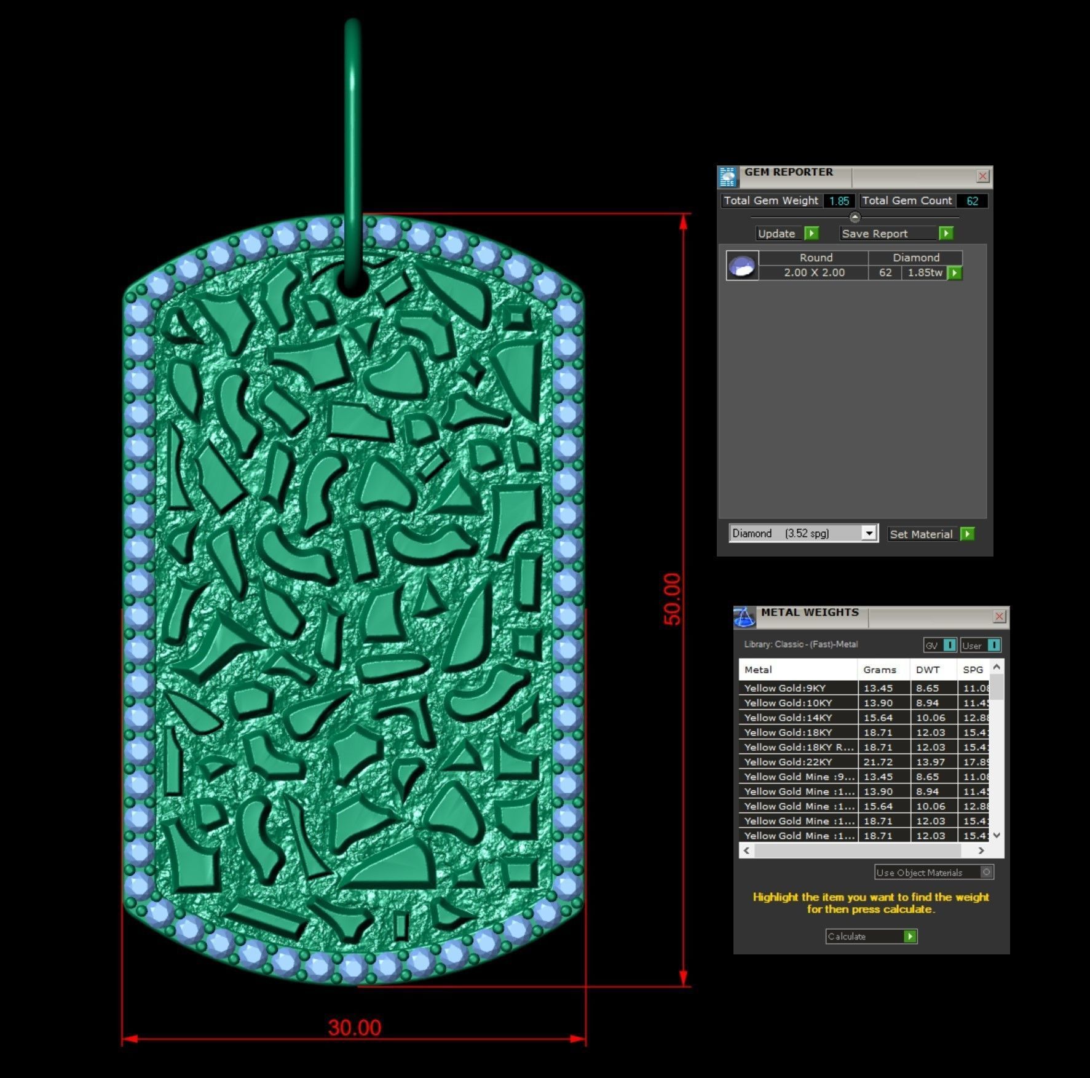
Task: Click the green arrow beside Update
Action: [x=812, y=234]
